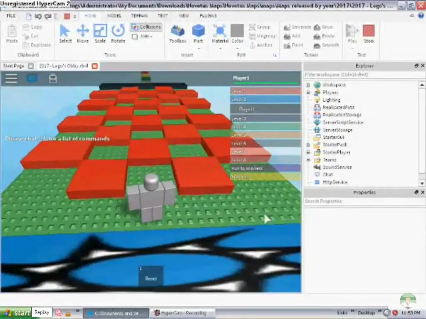Click Copy in Clipboard group
This screenshot has height=319, width=426.
tap(32, 27)
